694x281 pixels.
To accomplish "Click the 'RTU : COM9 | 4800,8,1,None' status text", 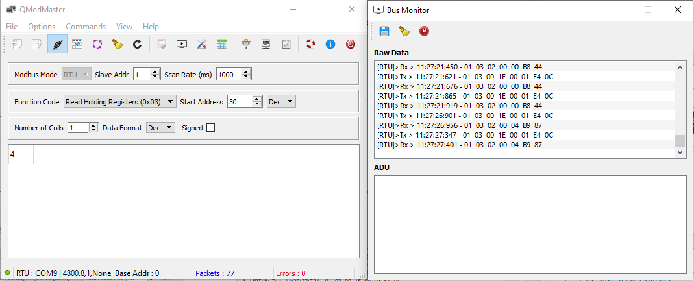I will 64,273.
